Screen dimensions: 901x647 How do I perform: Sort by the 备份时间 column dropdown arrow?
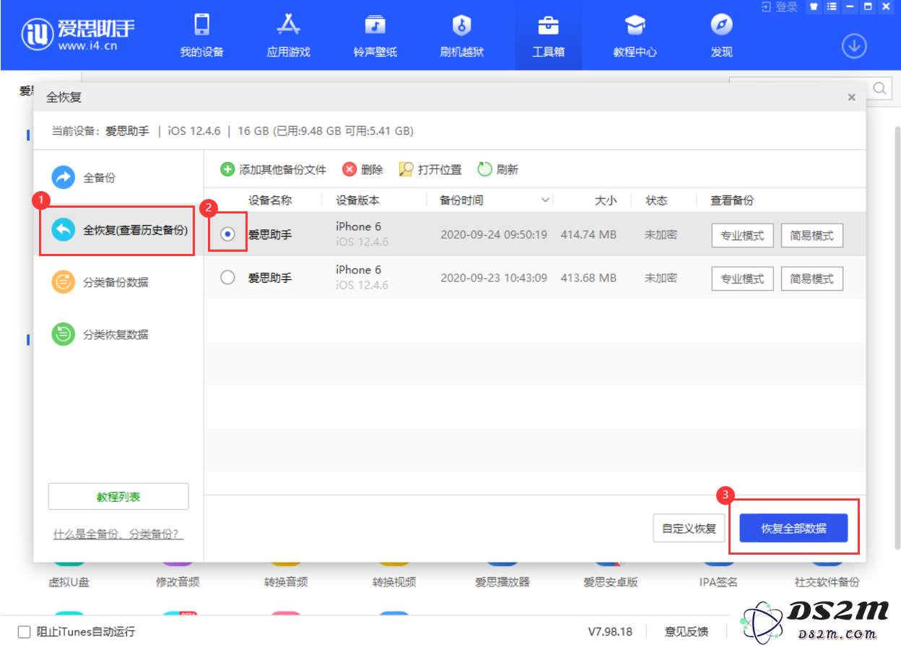[545, 201]
